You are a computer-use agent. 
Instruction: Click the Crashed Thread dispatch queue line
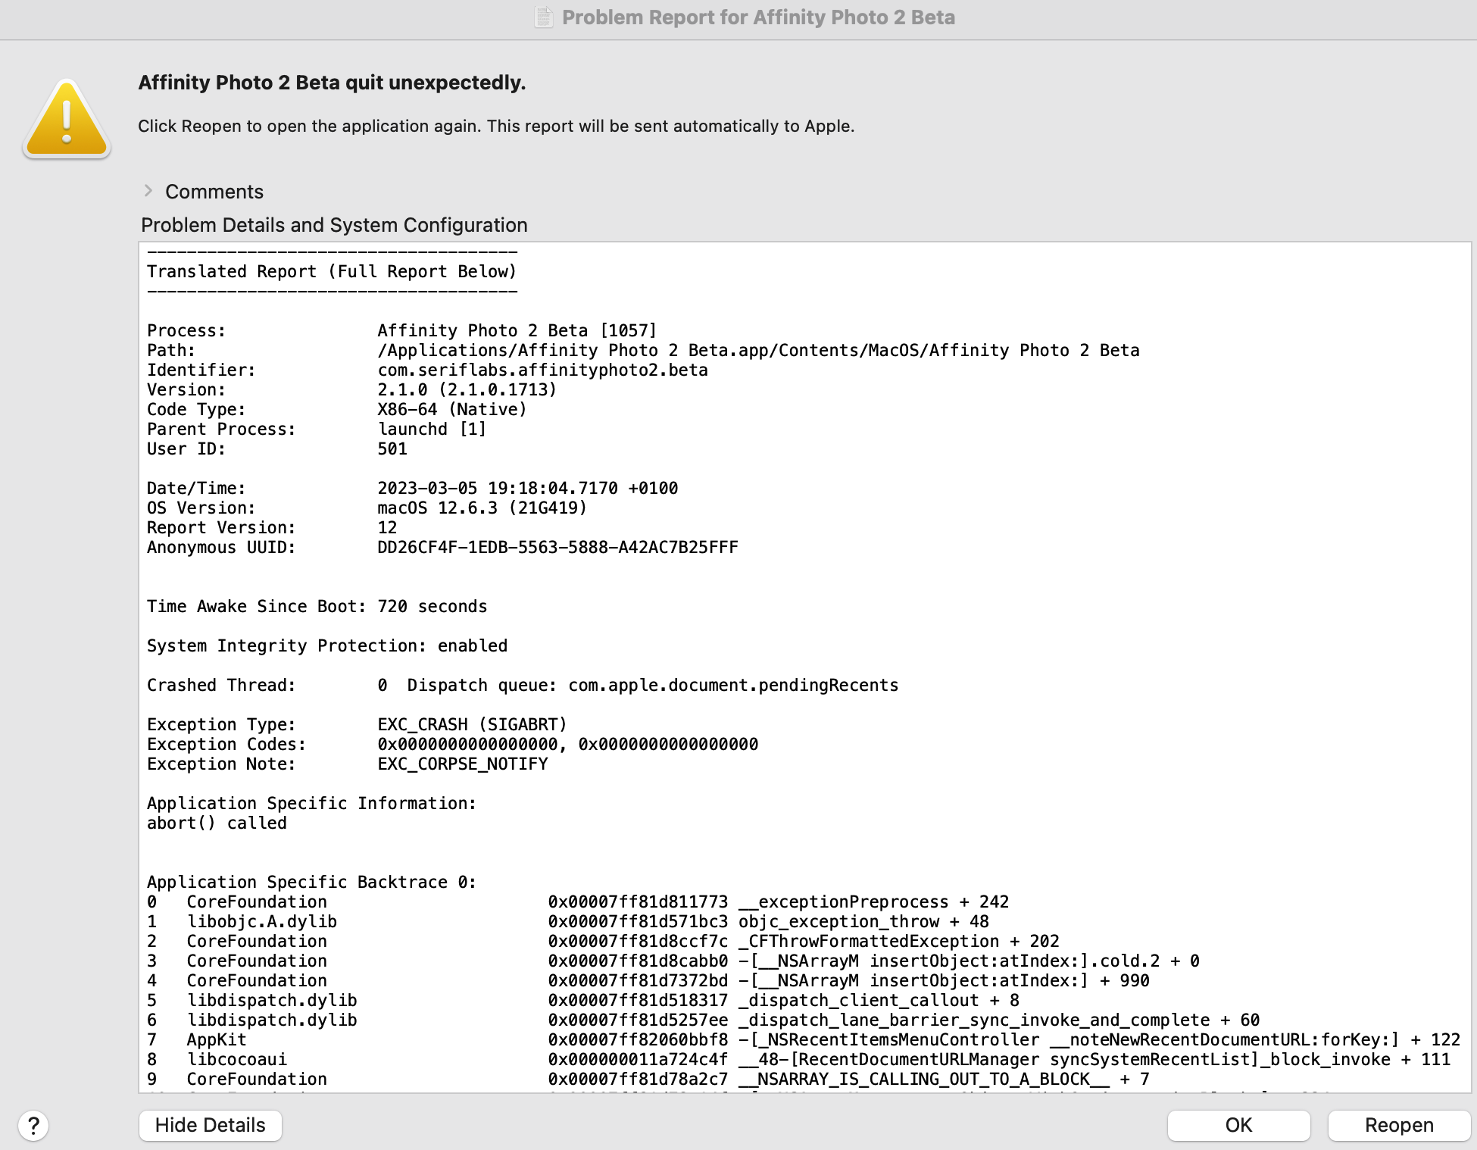[x=636, y=685]
